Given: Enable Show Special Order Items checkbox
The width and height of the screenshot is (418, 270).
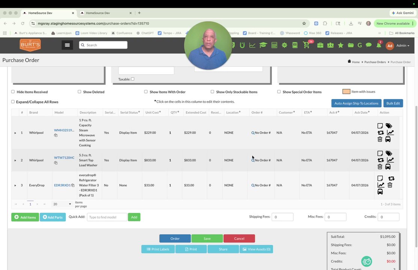Looking at the screenshot, I should 279,91.
